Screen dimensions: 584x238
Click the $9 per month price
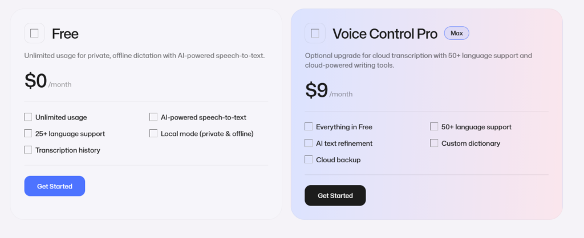pyautogui.click(x=328, y=91)
